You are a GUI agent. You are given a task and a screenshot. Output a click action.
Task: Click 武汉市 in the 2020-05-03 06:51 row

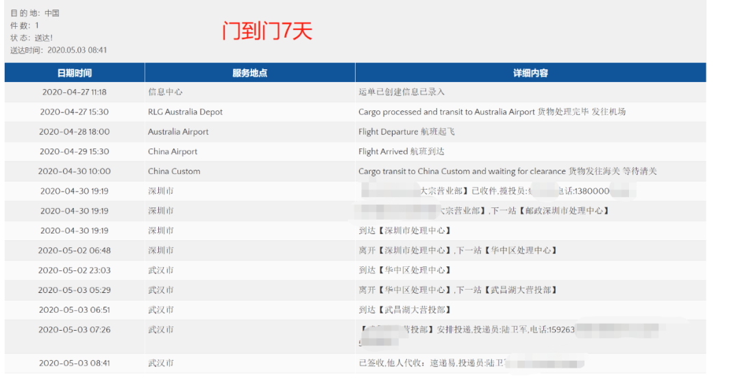(161, 310)
